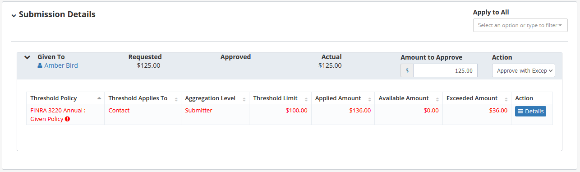Click the person icon beside Amber Bird

point(40,65)
